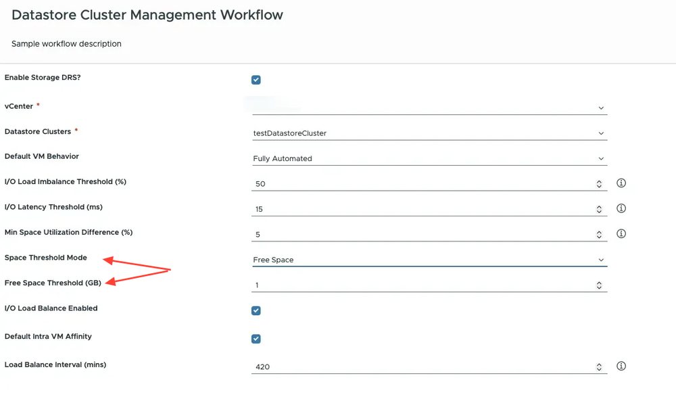Increment the Load Balance Interval value
This screenshot has width=676, height=401.
tap(599, 364)
